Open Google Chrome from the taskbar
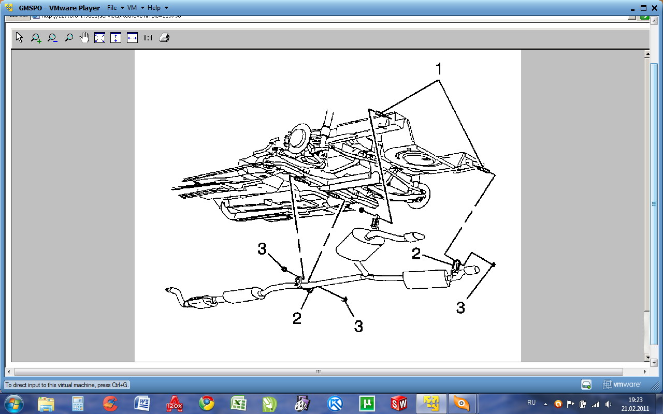Viewport: 663px width, 414px height. tap(207, 403)
